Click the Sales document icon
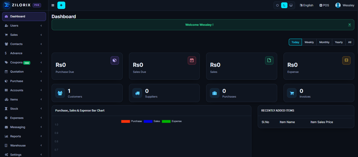 (269, 60)
